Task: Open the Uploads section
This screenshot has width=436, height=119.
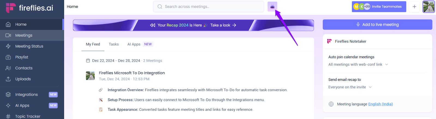Action: pyautogui.click(x=23, y=79)
